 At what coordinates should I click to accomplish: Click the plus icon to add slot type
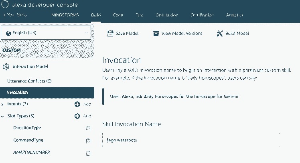pyautogui.click(x=77, y=116)
